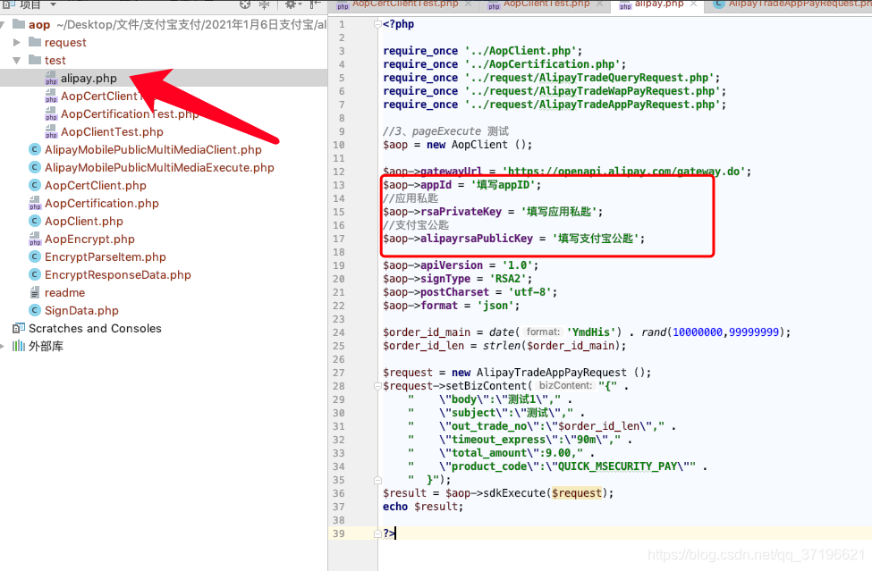872x571 pixels.
Task: Click gutter line number 19
Action: [x=339, y=265]
